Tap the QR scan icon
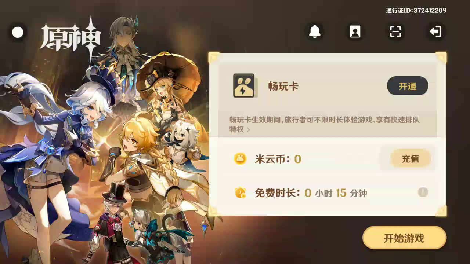The width and height of the screenshot is (470, 264). point(395,32)
